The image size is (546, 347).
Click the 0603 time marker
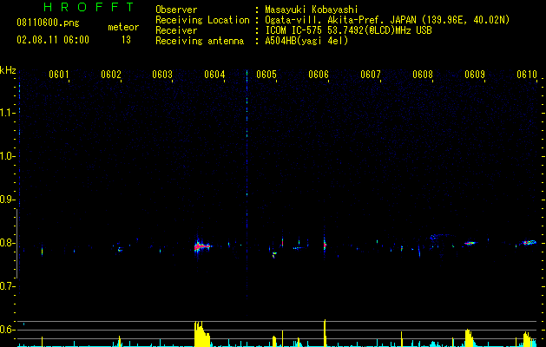(162, 75)
